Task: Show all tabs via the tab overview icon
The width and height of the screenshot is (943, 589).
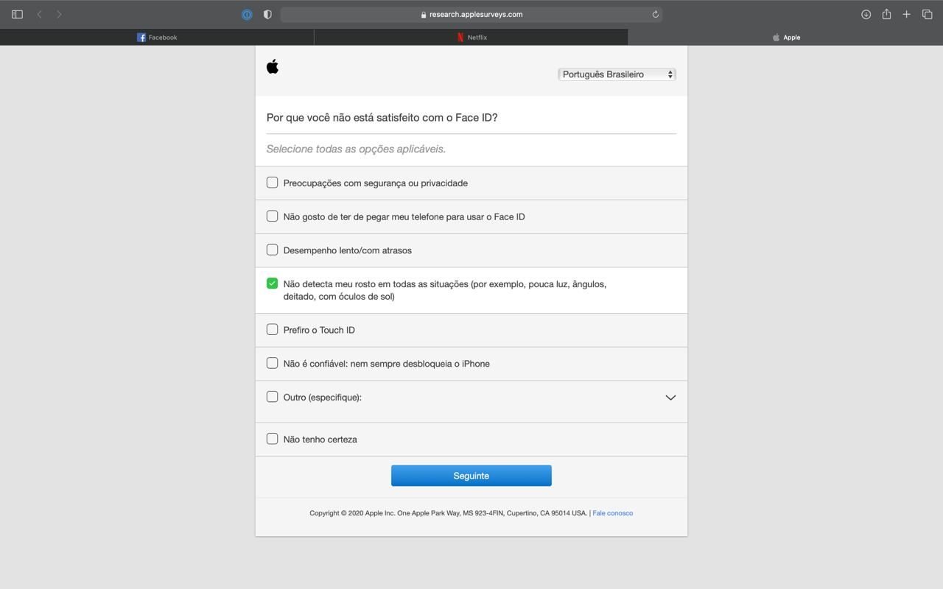Action: (x=926, y=13)
